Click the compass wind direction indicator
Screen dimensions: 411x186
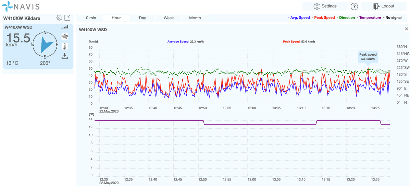click(45, 45)
